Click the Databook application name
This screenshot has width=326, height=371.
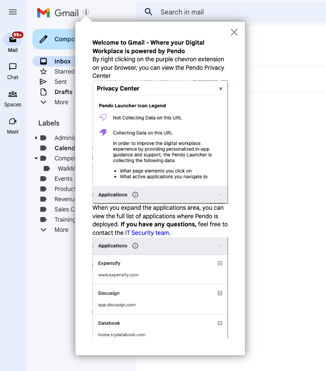click(x=109, y=323)
